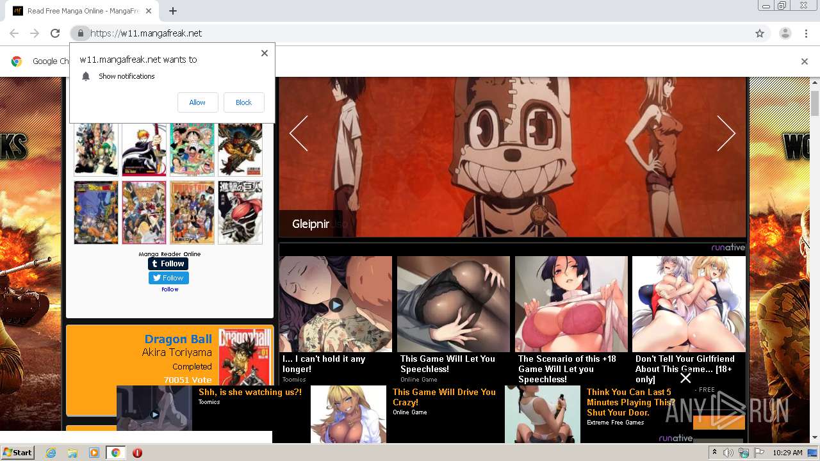The image size is (820, 461).
Task: Click the browser forward arrow
Action: click(35, 33)
